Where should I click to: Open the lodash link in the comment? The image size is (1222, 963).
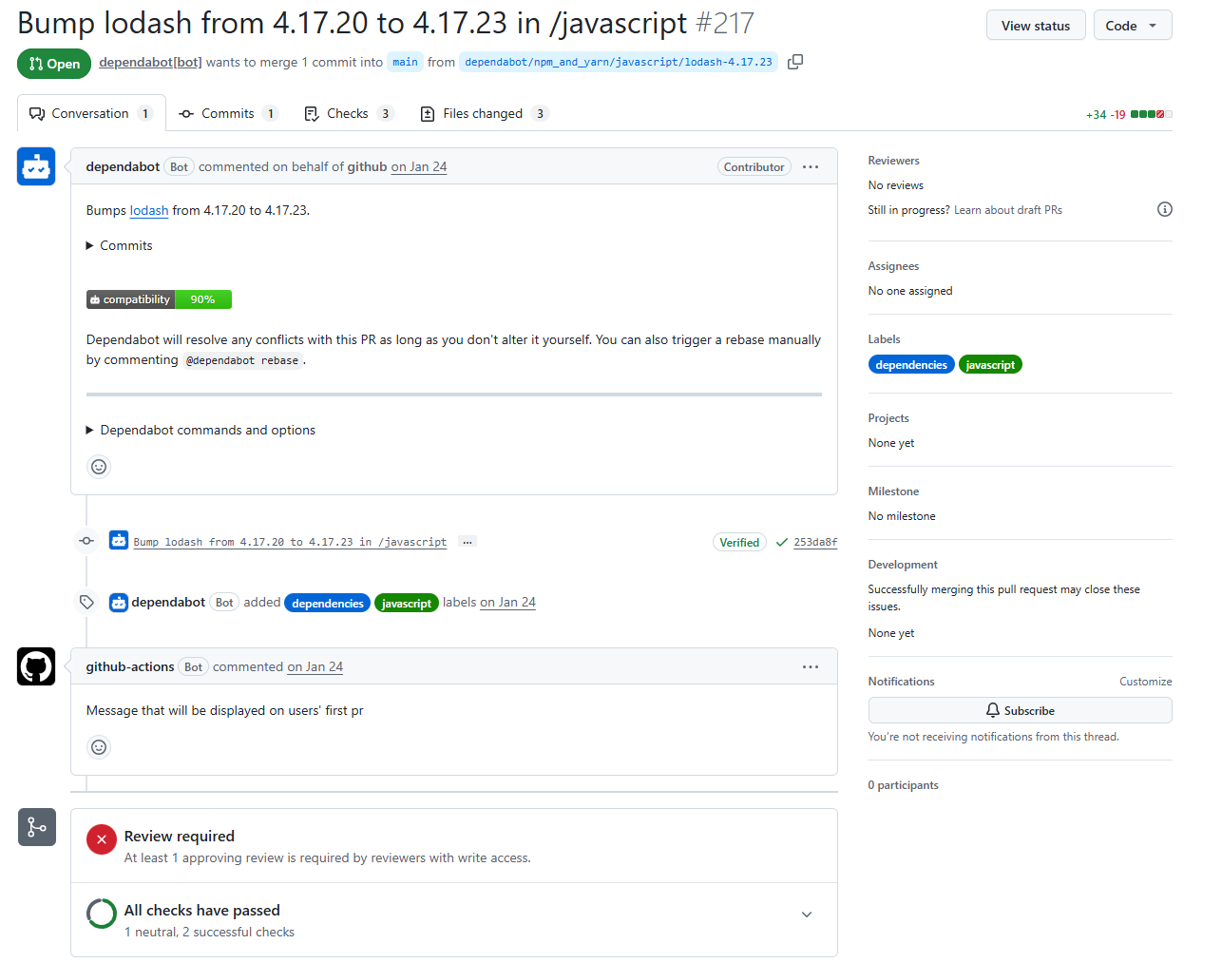click(149, 210)
